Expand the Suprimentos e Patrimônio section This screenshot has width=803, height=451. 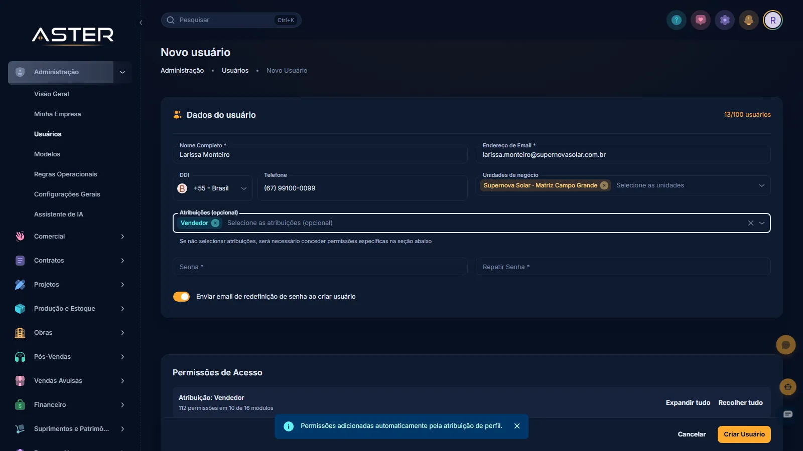pyautogui.click(x=122, y=429)
